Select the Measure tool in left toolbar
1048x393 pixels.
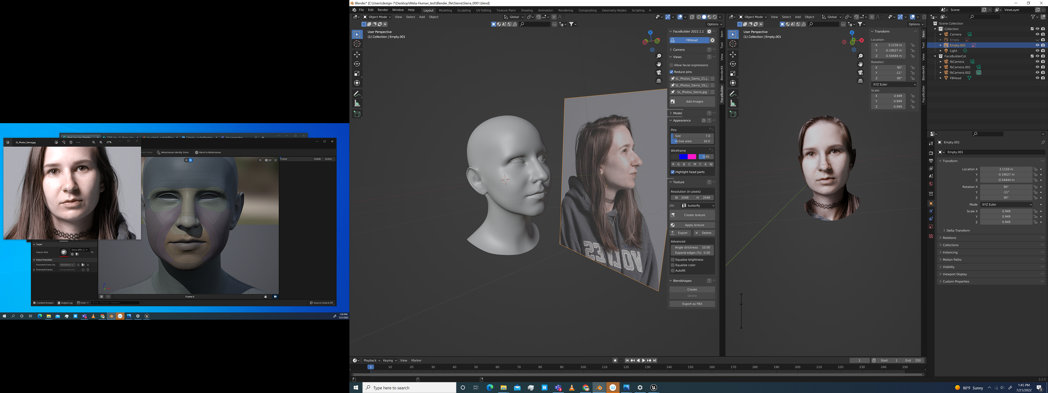click(x=357, y=103)
